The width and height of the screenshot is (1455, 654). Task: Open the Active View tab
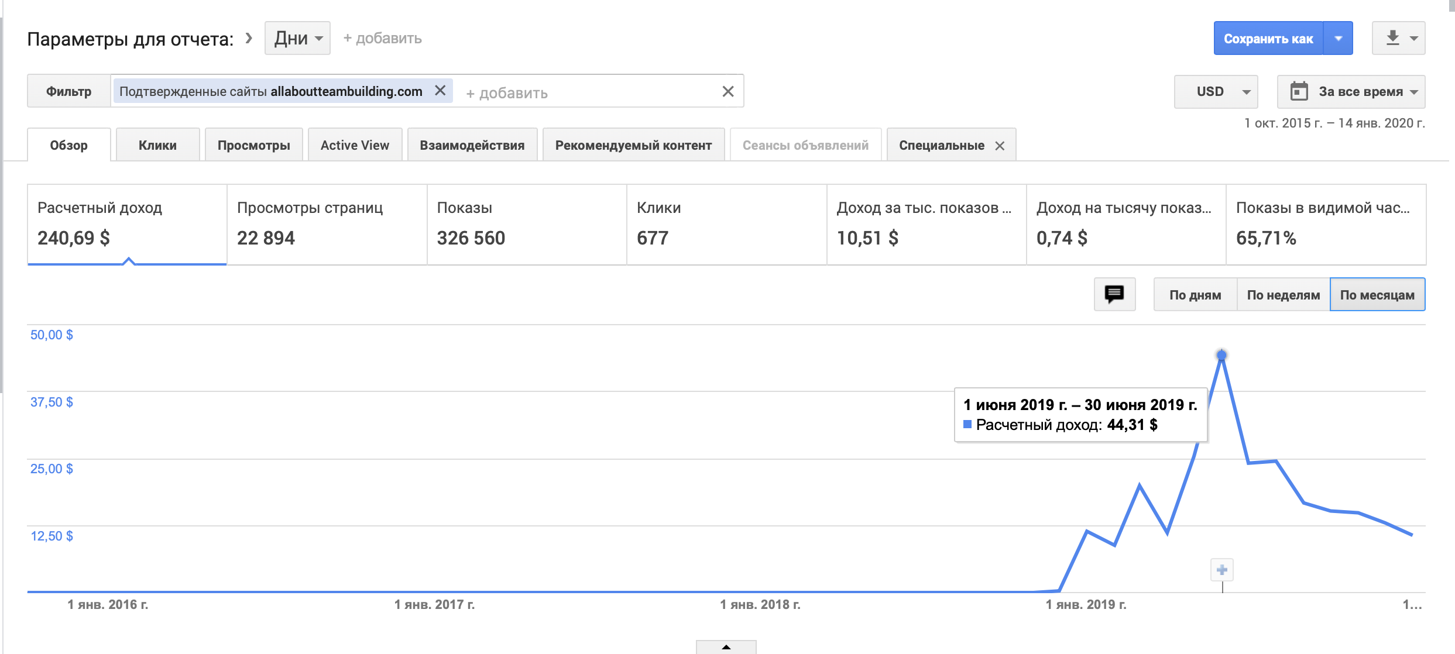[x=355, y=145]
